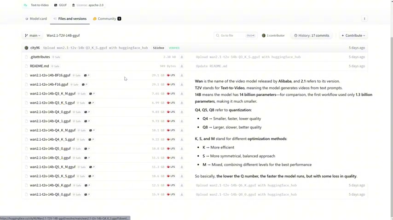Click the License apache-2.0 tag
393x220 pixels.
pos(87,5)
